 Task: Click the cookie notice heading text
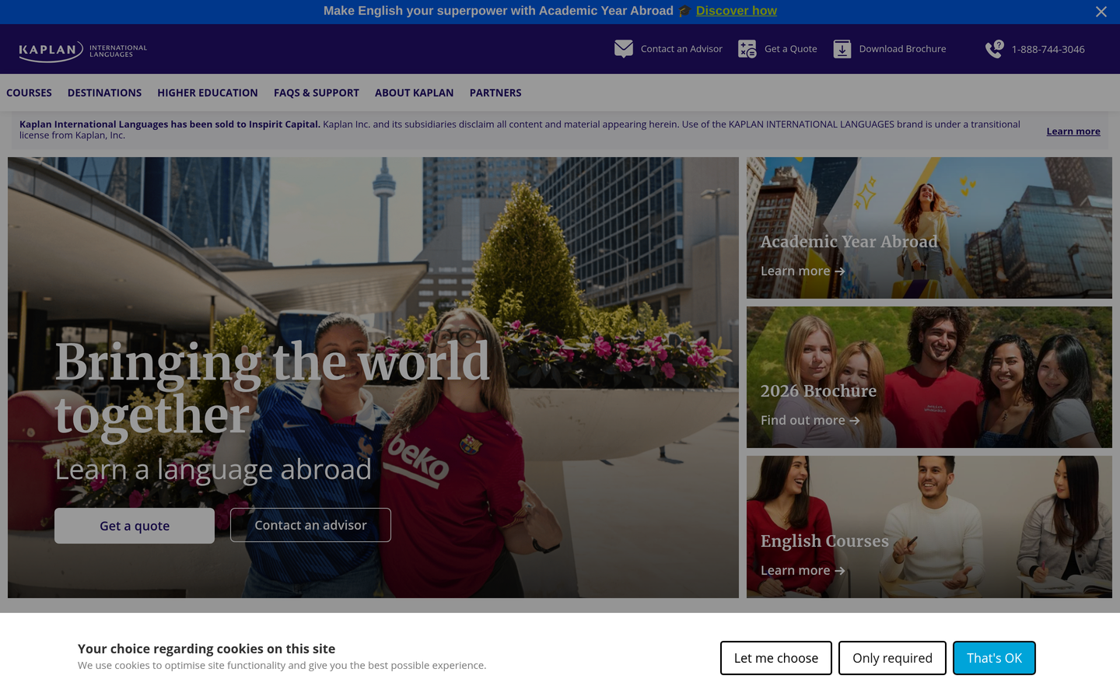click(206, 649)
